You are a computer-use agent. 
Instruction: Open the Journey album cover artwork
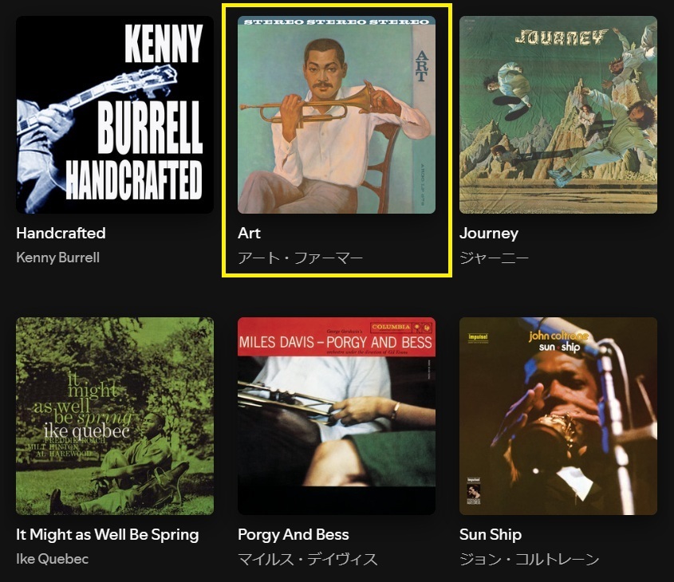point(558,115)
